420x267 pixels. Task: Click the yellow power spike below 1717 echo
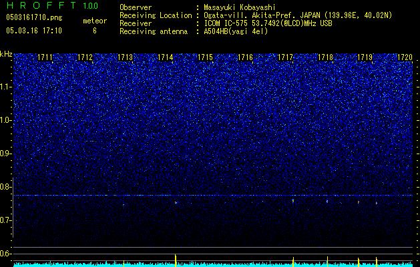coord(293,262)
